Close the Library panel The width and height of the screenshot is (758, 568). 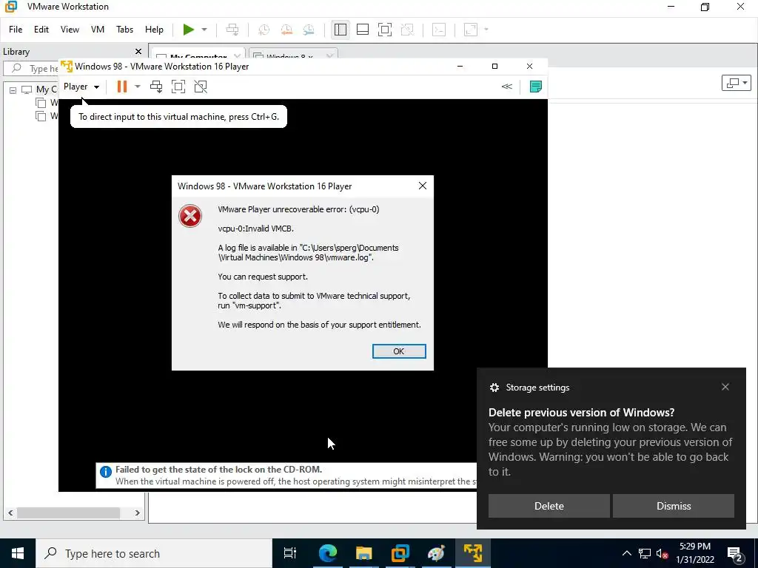pyautogui.click(x=138, y=51)
